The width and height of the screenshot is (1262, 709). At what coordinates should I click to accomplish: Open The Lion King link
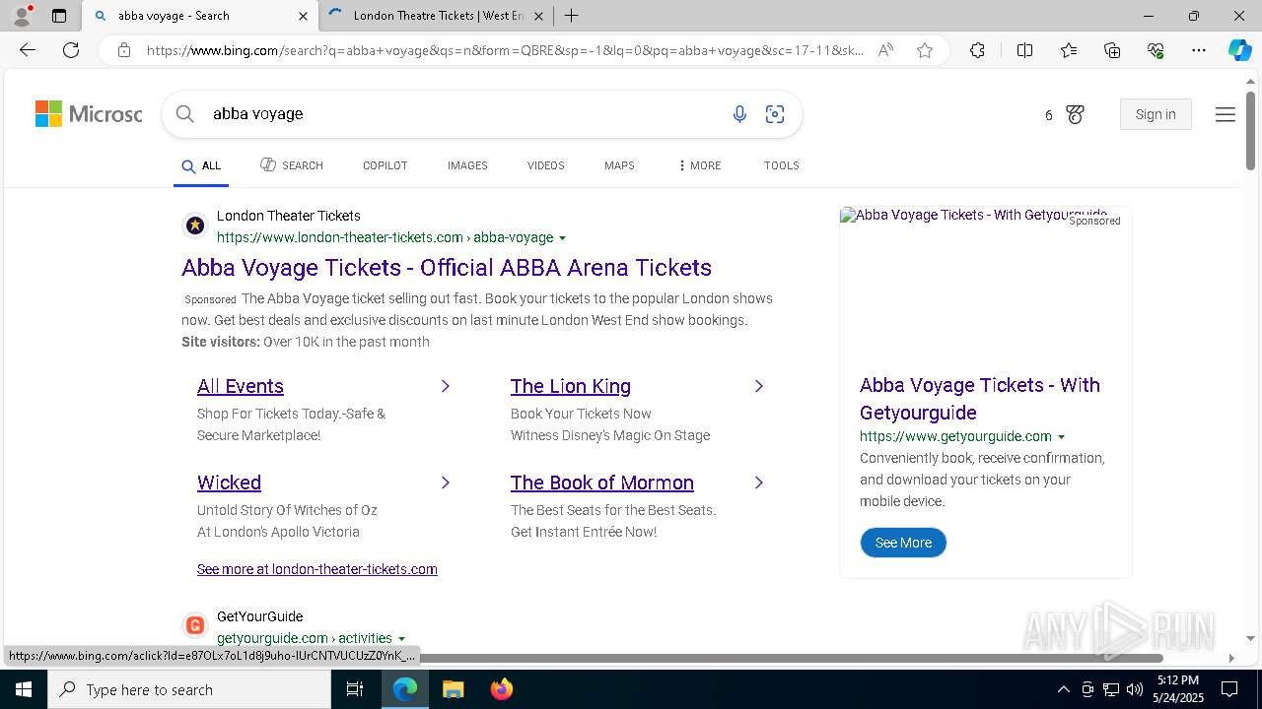click(571, 386)
